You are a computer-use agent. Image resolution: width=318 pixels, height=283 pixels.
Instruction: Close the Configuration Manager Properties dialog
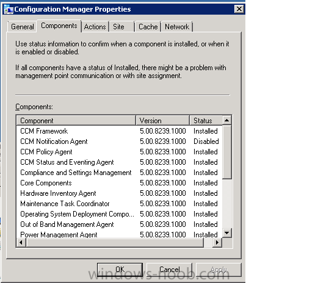[239, 9]
